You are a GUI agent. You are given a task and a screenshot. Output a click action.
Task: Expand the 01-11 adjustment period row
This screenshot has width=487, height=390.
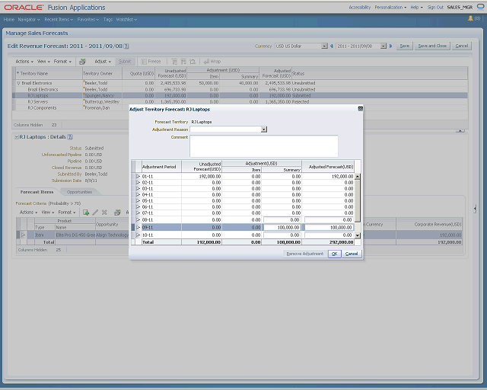pos(138,177)
